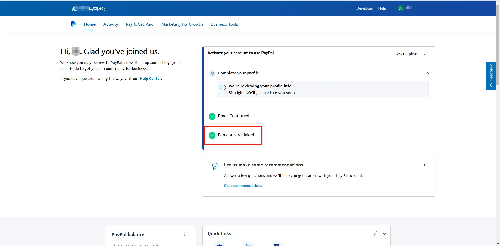Click the Complete your profile text

(x=238, y=73)
